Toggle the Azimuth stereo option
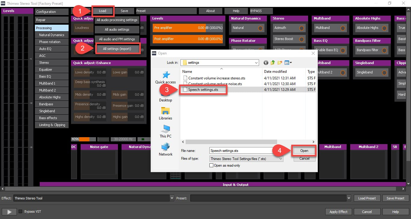This screenshot has height=219, width=411. click(x=301, y=28)
